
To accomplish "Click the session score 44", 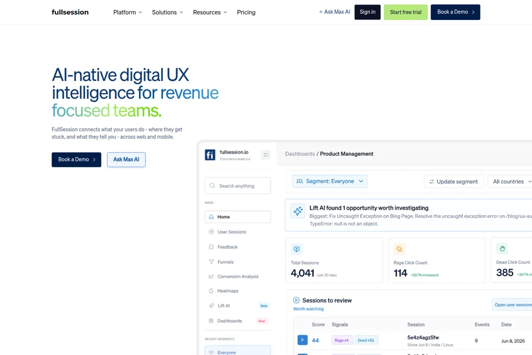I will pyautogui.click(x=315, y=341).
